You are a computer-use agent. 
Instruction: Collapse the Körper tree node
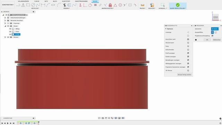(x=5, y=26)
